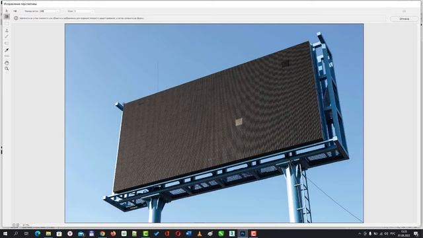Click the OK button above Отмена

pyautogui.click(x=404, y=11)
